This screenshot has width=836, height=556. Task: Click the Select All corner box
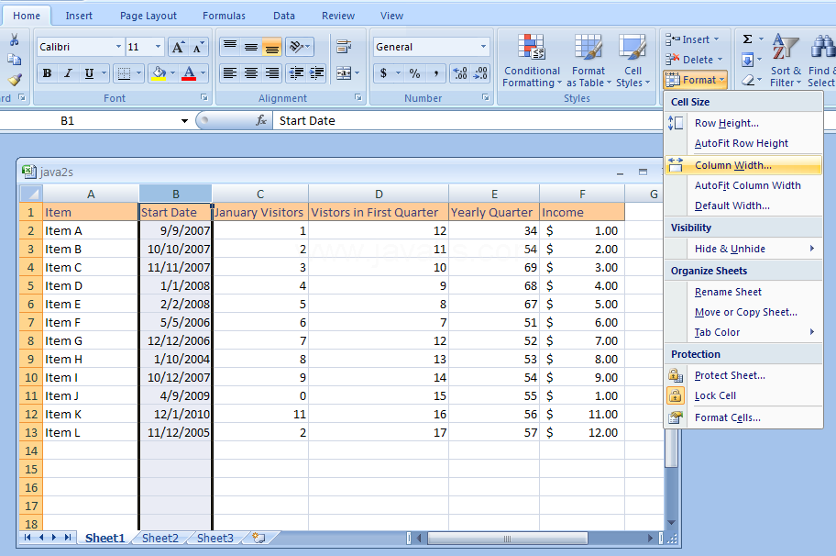(x=31, y=194)
